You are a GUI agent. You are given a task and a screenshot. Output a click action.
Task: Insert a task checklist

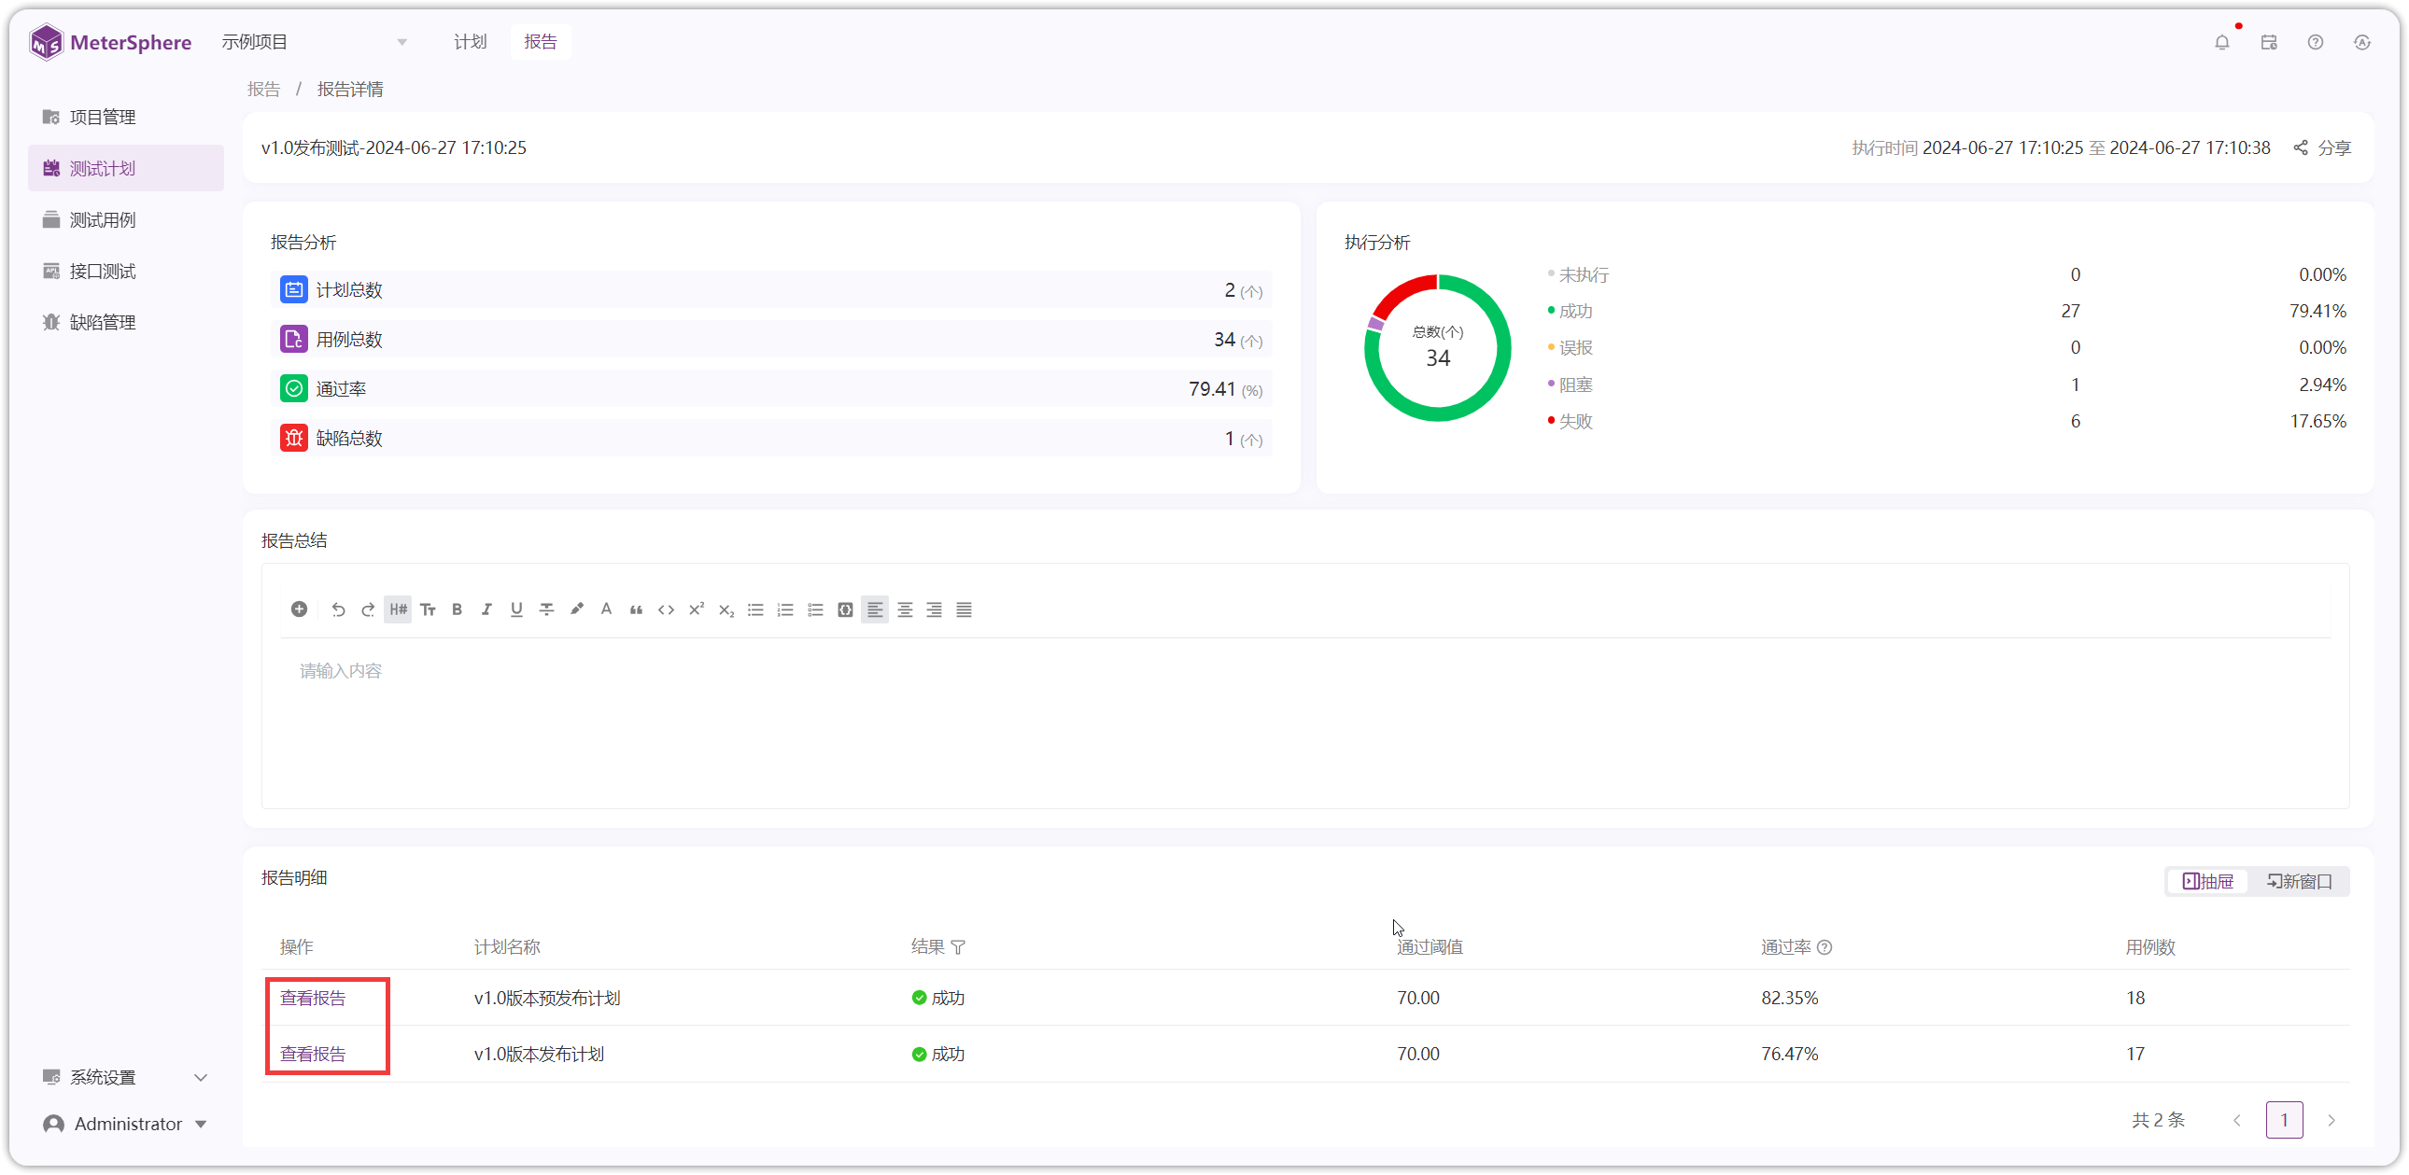coord(816,609)
